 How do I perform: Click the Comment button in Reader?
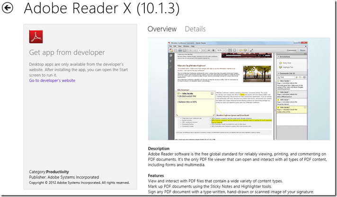[x=292, y=50]
